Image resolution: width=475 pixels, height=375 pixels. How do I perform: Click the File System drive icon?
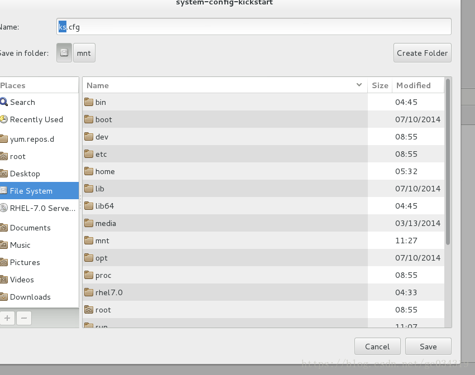(x=4, y=190)
